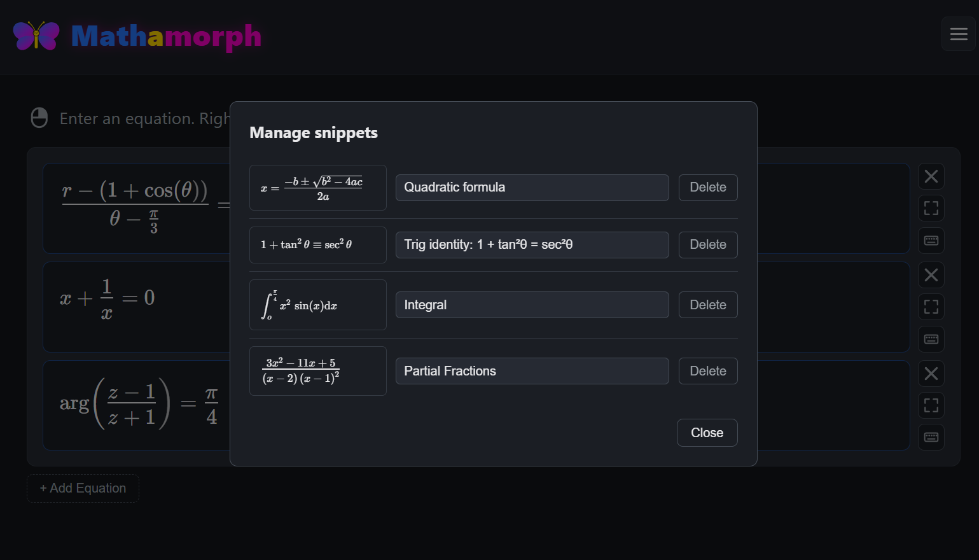
Task: Expand x + 1/x = 0 equation fullscreen
Action: click(x=931, y=307)
